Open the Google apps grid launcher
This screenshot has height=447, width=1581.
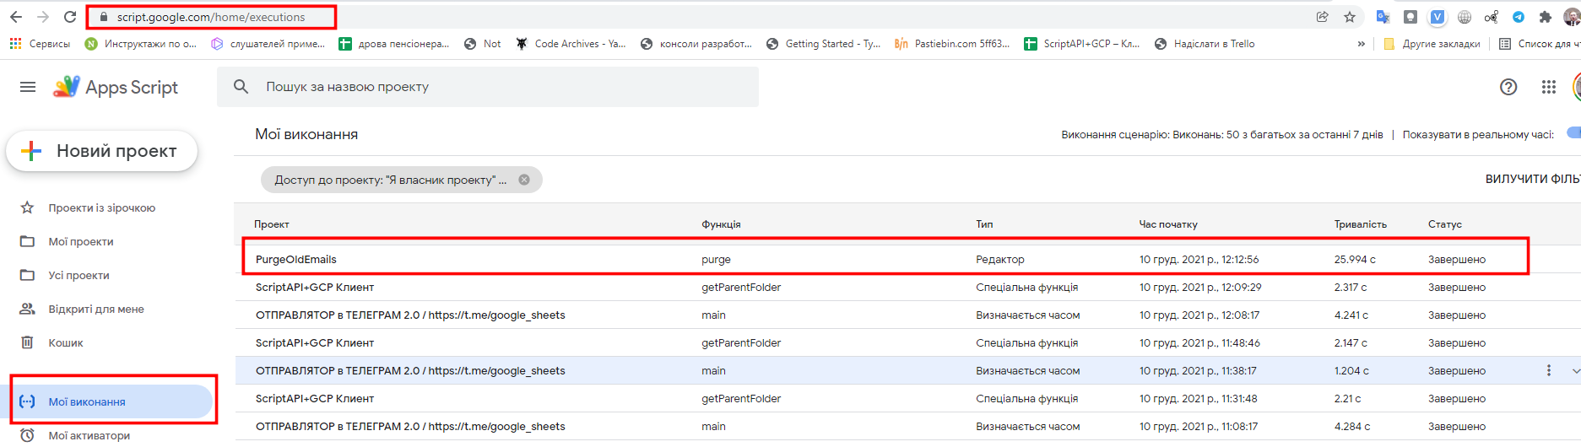click(1548, 87)
